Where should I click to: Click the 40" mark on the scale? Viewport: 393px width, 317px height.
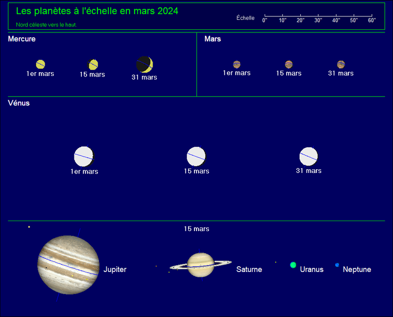click(336, 20)
